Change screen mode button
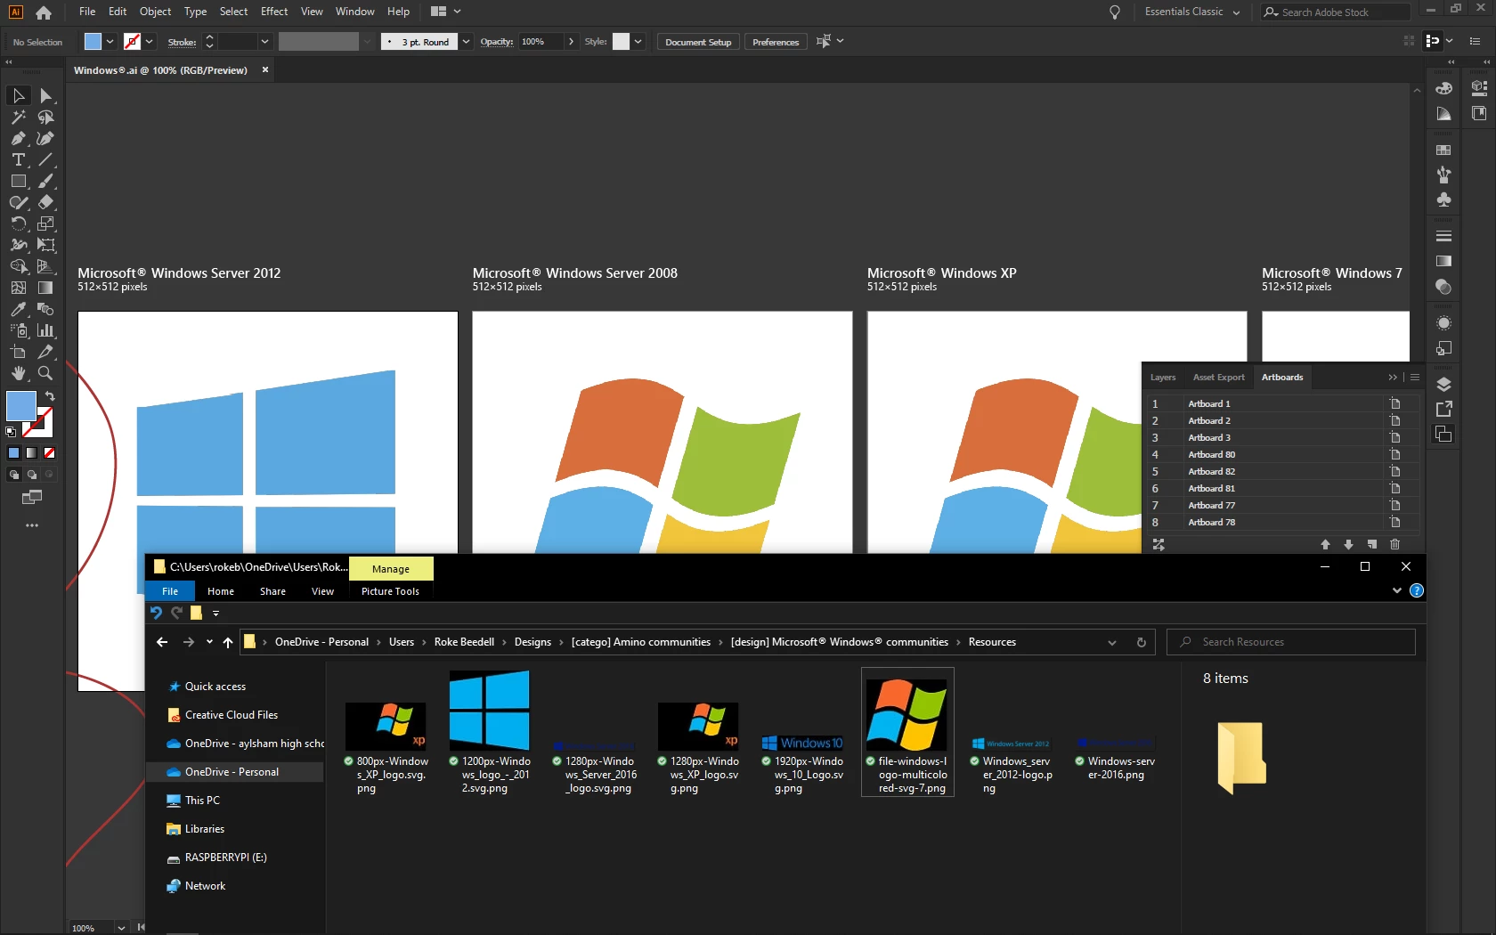This screenshot has width=1496, height=935. point(32,498)
